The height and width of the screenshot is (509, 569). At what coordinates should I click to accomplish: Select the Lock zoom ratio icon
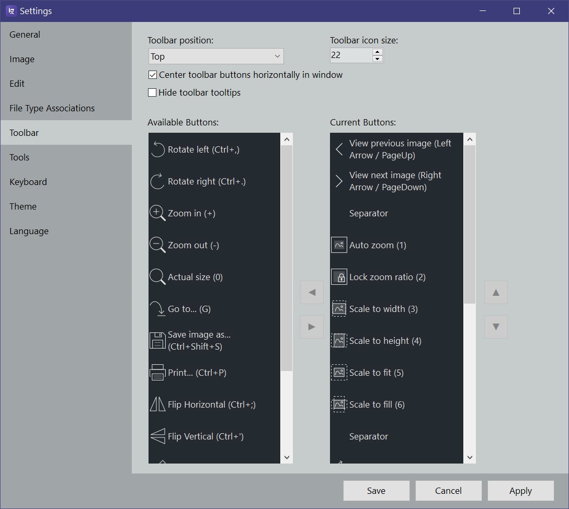[339, 277]
